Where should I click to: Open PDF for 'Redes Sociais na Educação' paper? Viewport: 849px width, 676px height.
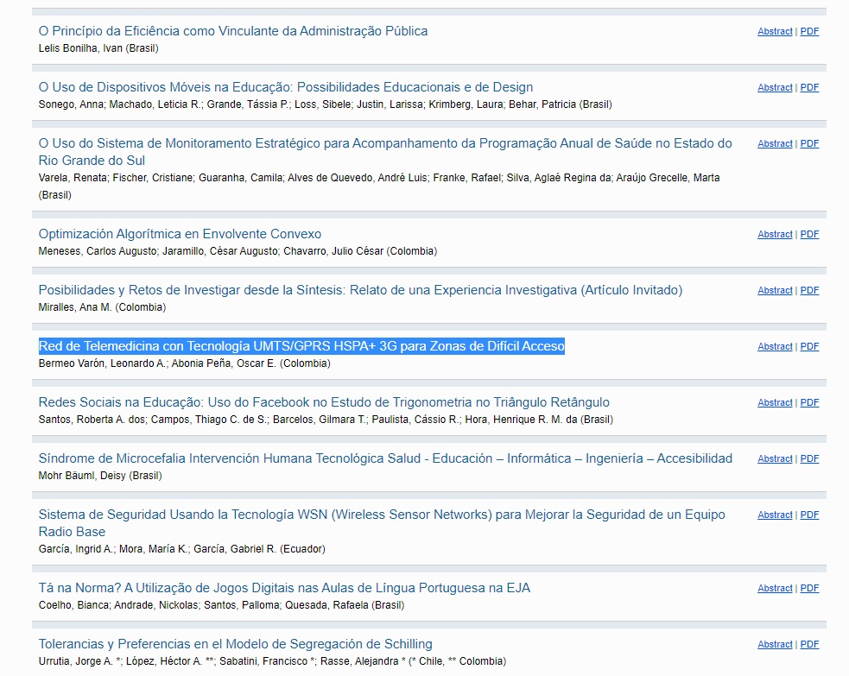tap(809, 403)
